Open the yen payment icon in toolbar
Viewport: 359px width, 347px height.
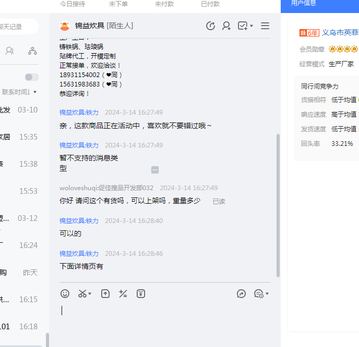pyautogui.click(x=141, y=294)
